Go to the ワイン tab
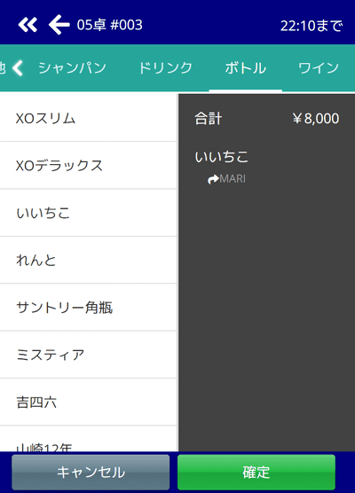 (319, 68)
